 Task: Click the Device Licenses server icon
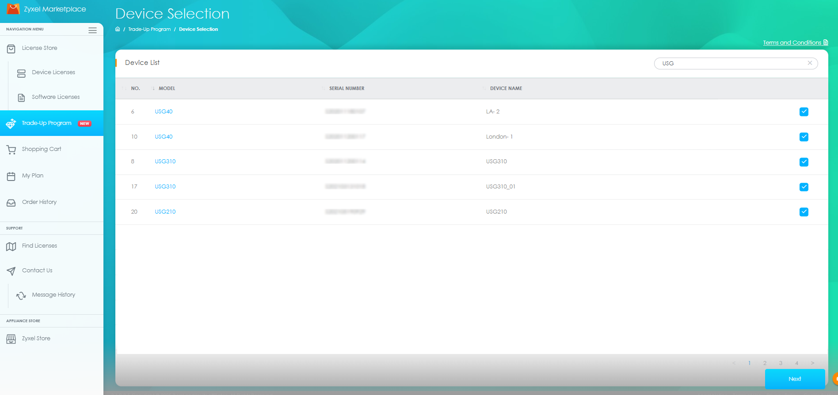coord(21,73)
